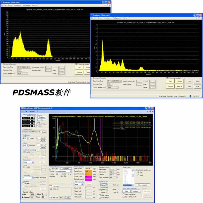203x203 pixels.
Task: Open the Settings menu in SIA software
Action: pyautogui.click(x=32, y=111)
